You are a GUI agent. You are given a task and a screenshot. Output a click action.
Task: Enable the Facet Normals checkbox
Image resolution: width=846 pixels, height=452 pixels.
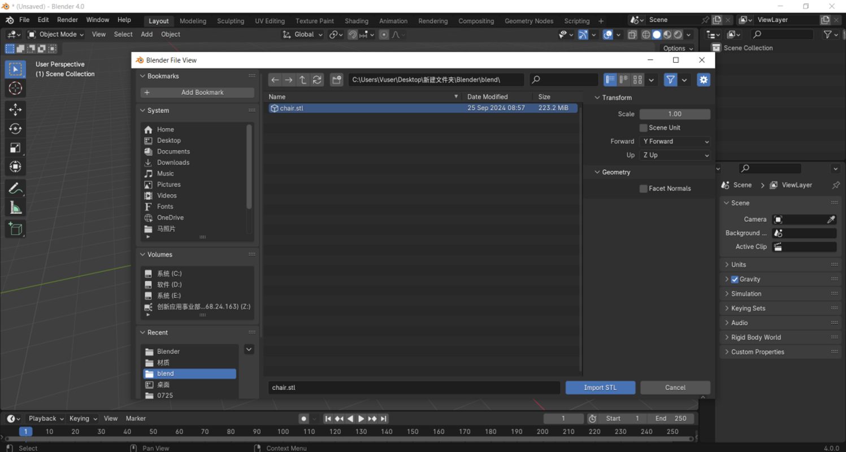pyautogui.click(x=643, y=189)
